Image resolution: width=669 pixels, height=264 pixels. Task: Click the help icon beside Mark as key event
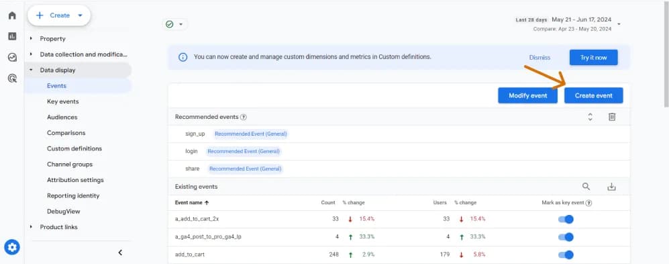pyautogui.click(x=588, y=203)
